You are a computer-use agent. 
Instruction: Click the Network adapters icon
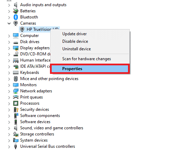click(x=16, y=91)
